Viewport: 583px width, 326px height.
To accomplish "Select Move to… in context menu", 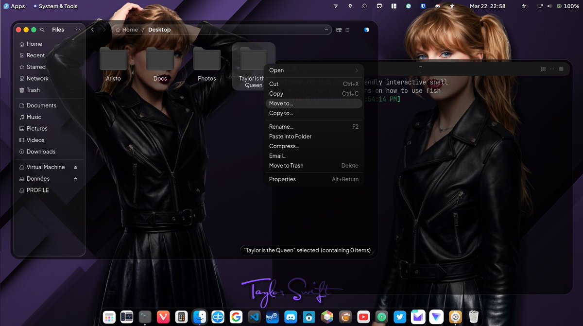I will point(314,103).
